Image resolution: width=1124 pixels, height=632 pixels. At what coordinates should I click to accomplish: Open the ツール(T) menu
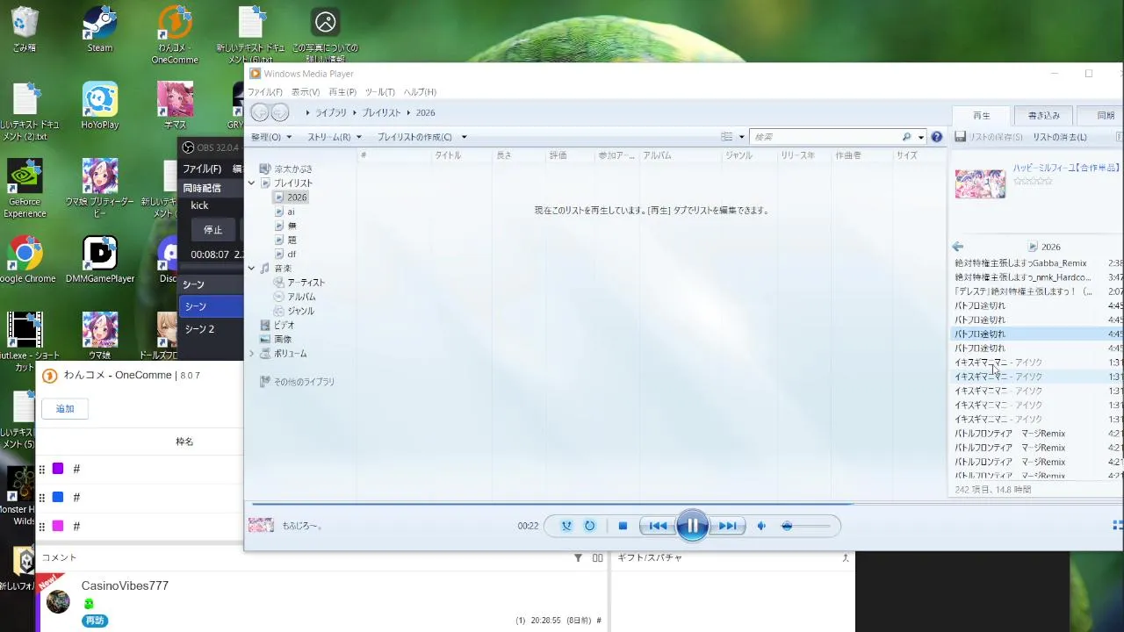click(x=379, y=92)
